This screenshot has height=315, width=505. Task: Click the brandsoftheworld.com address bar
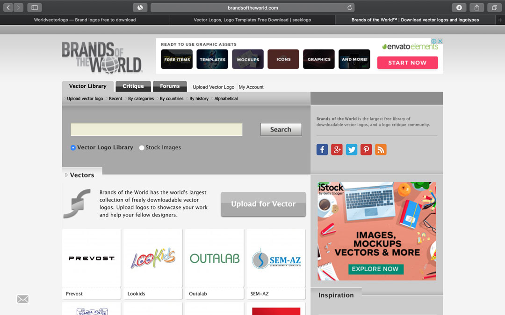tap(252, 7)
